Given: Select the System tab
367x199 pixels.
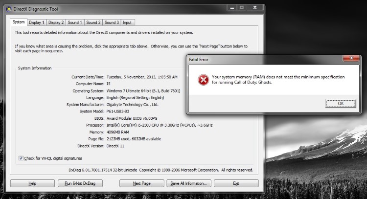Looking at the screenshot, I should pyautogui.click(x=19, y=22).
